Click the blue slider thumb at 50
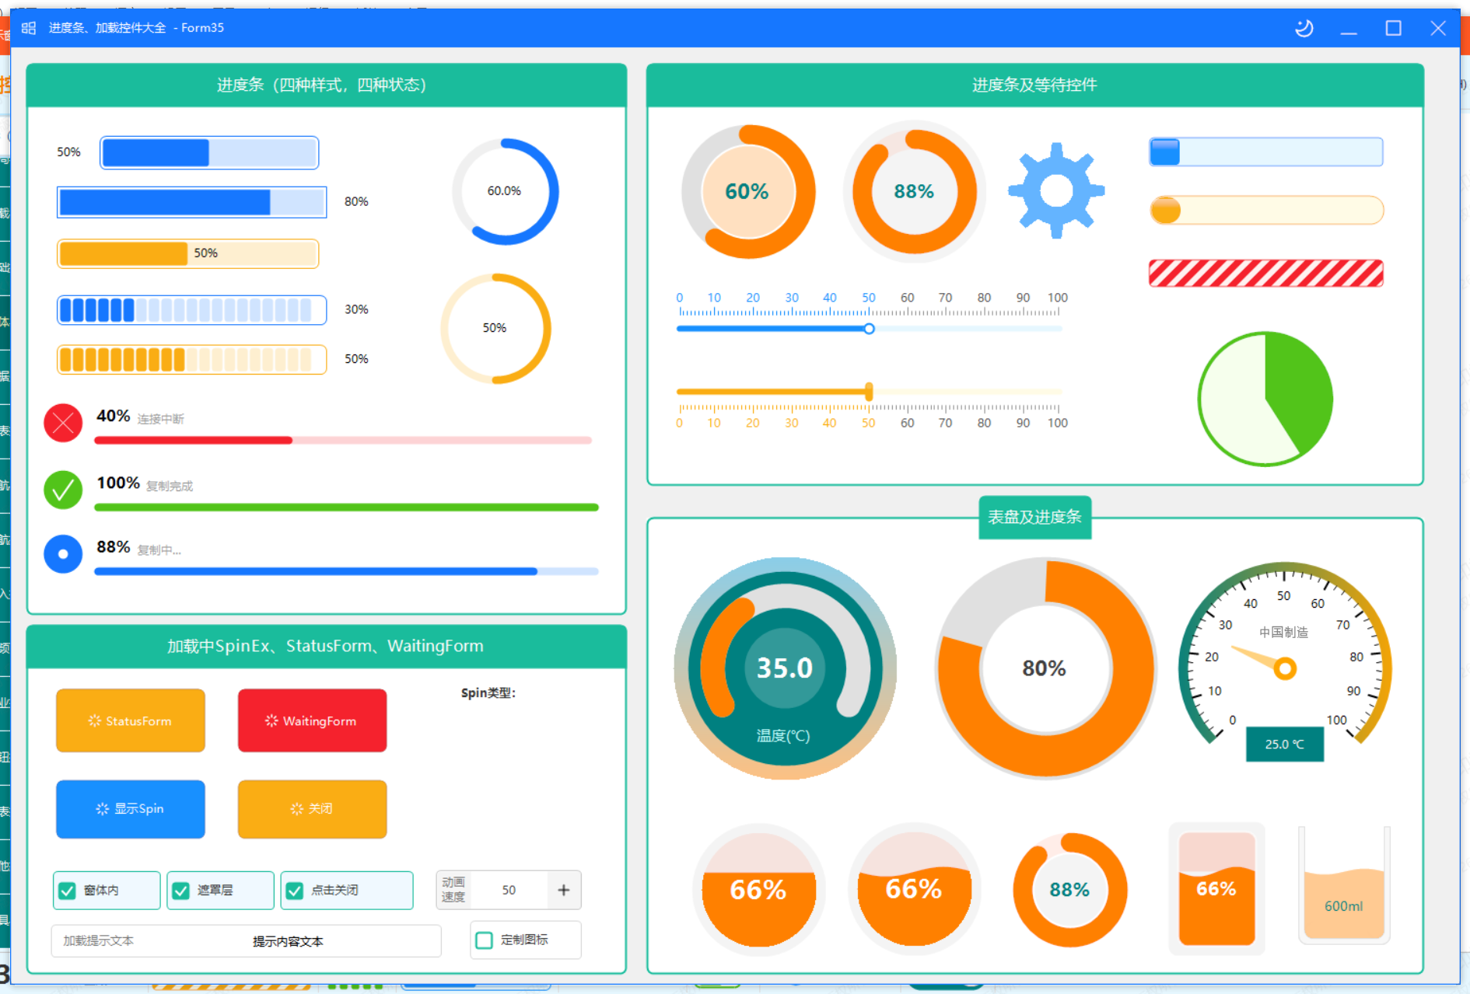 869,329
